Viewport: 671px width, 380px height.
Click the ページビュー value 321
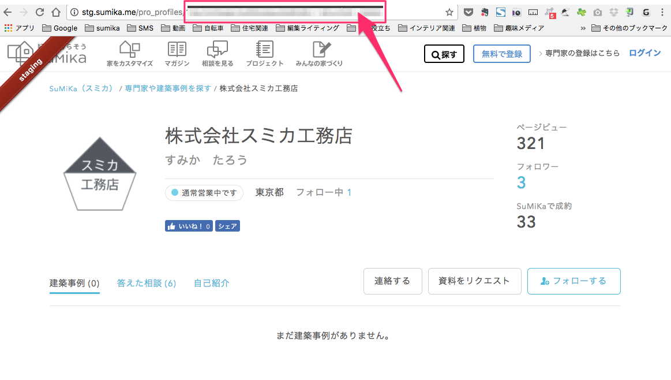531,144
